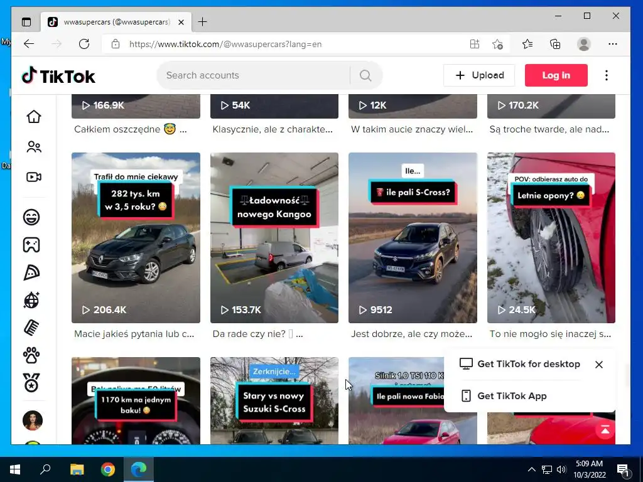Click Get TikTok App
The image size is (643, 482).
click(504, 396)
